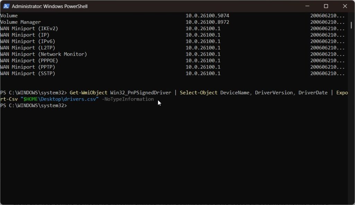Click the PowerShell icon in the title bar

pos(6,6)
